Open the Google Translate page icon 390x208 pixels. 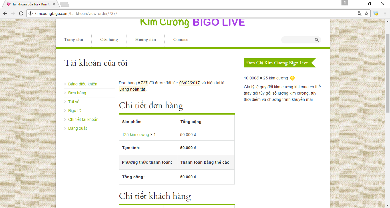(360, 13)
